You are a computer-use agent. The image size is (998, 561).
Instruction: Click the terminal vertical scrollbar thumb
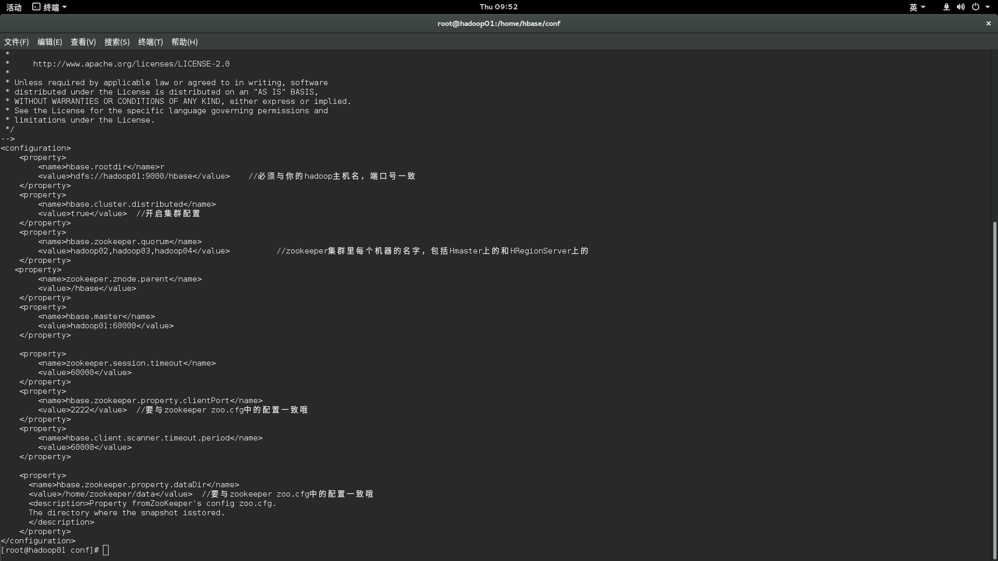point(994,390)
